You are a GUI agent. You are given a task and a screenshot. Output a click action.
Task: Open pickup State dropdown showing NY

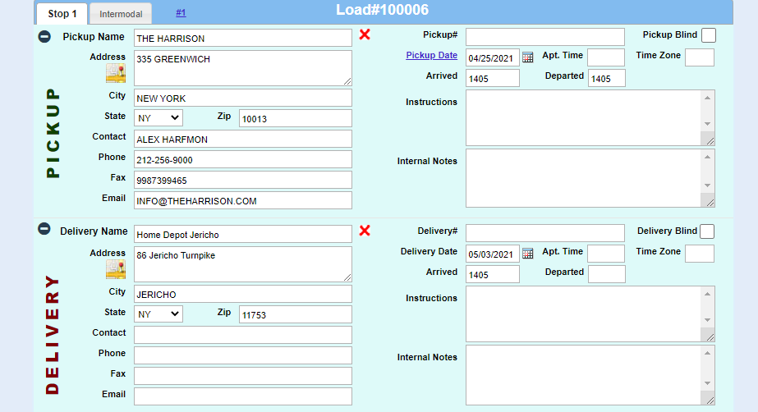coord(158,118)
